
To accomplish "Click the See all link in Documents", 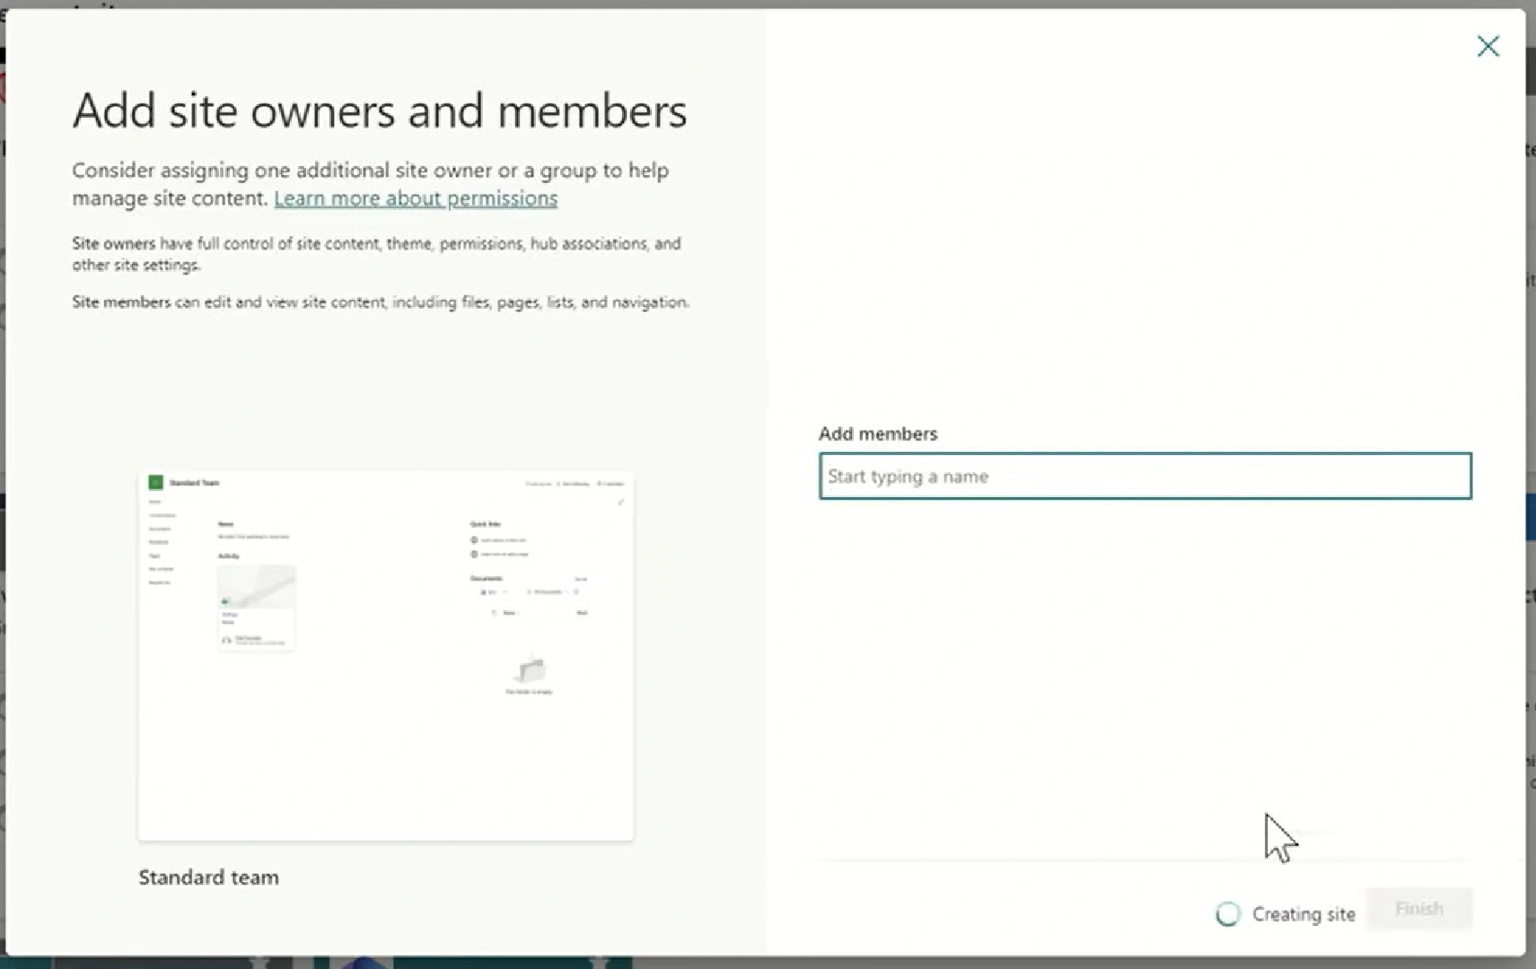I will (582, 579).
